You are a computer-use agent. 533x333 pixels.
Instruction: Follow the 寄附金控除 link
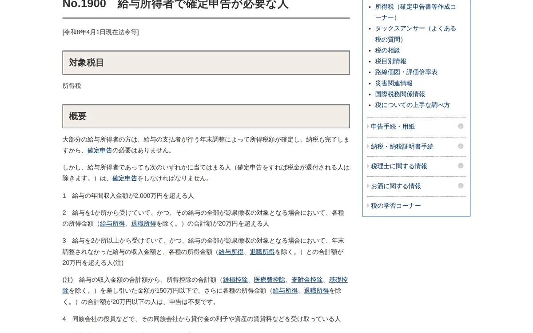307,280
